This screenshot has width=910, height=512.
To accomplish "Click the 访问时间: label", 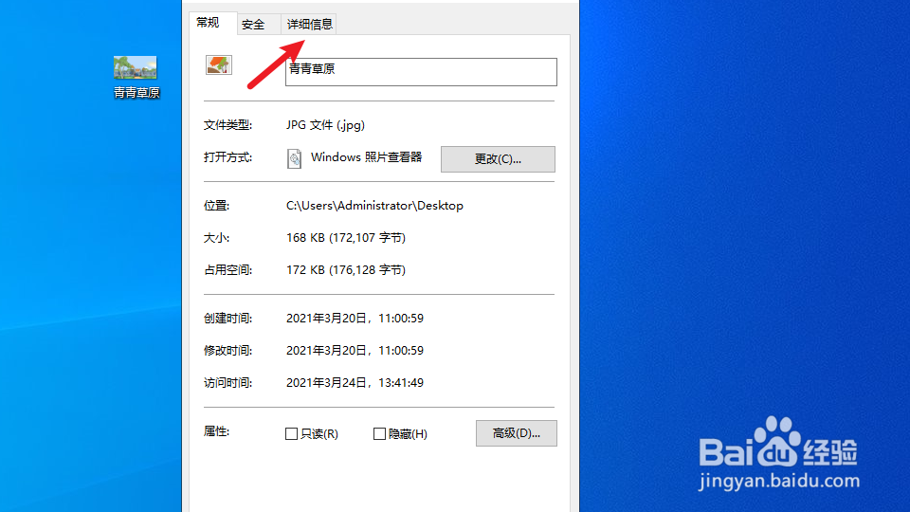I will click(x=228, y=382).
